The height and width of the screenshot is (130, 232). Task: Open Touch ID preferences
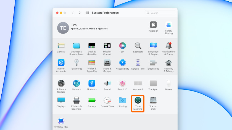tap(123, 85)
